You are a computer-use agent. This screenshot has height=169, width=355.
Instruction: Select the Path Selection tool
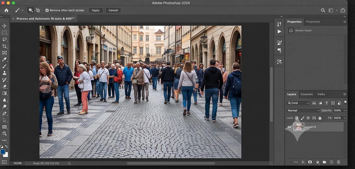(x=4, y=120)
